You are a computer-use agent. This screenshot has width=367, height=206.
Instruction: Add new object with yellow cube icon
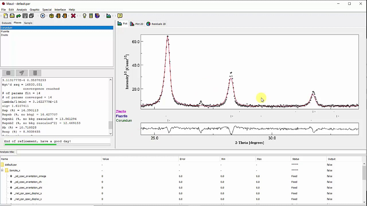tap(52, 16)
